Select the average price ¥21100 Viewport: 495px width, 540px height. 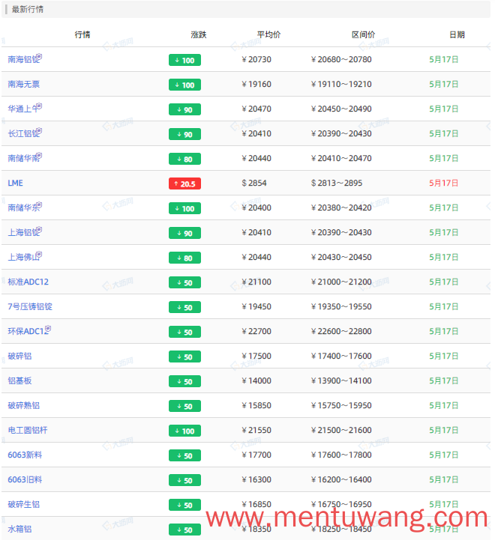click(x=256, y=282)
